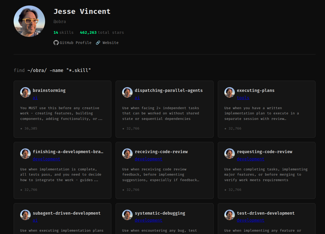Click the star count on the brainstorming card
Image resolution: width=325 pixels, height=234 pixels.
29,128
